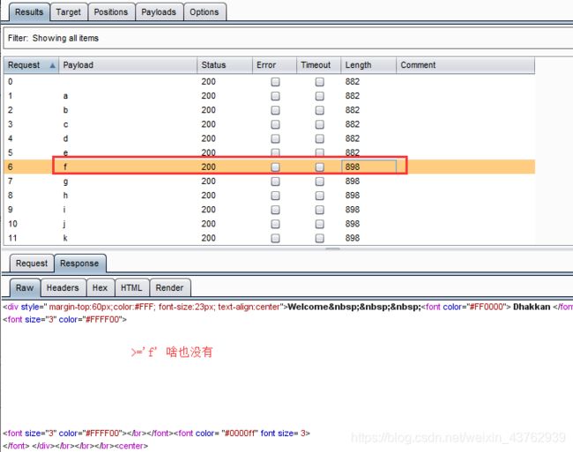
Task: Select payload 'g' in row 7
Action: click(65, 182)
